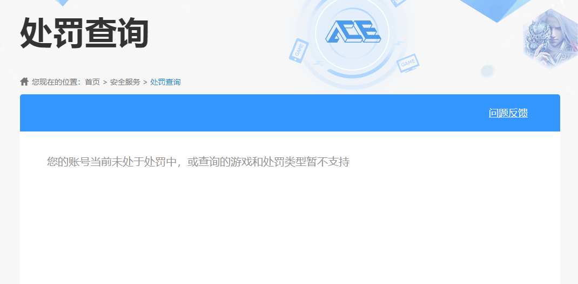Click the partial tablet icon above ACE logo
The height and width of the screenshot is (284, 578).
tap(399, 3)
